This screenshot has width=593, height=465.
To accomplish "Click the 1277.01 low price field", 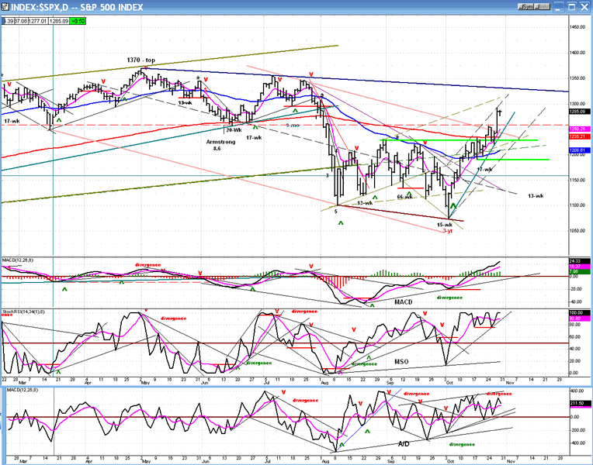I will coord(38,21).
